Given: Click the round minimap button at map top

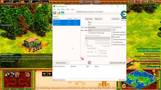Looking at the screenshot, I should click(x=154, y=71).
